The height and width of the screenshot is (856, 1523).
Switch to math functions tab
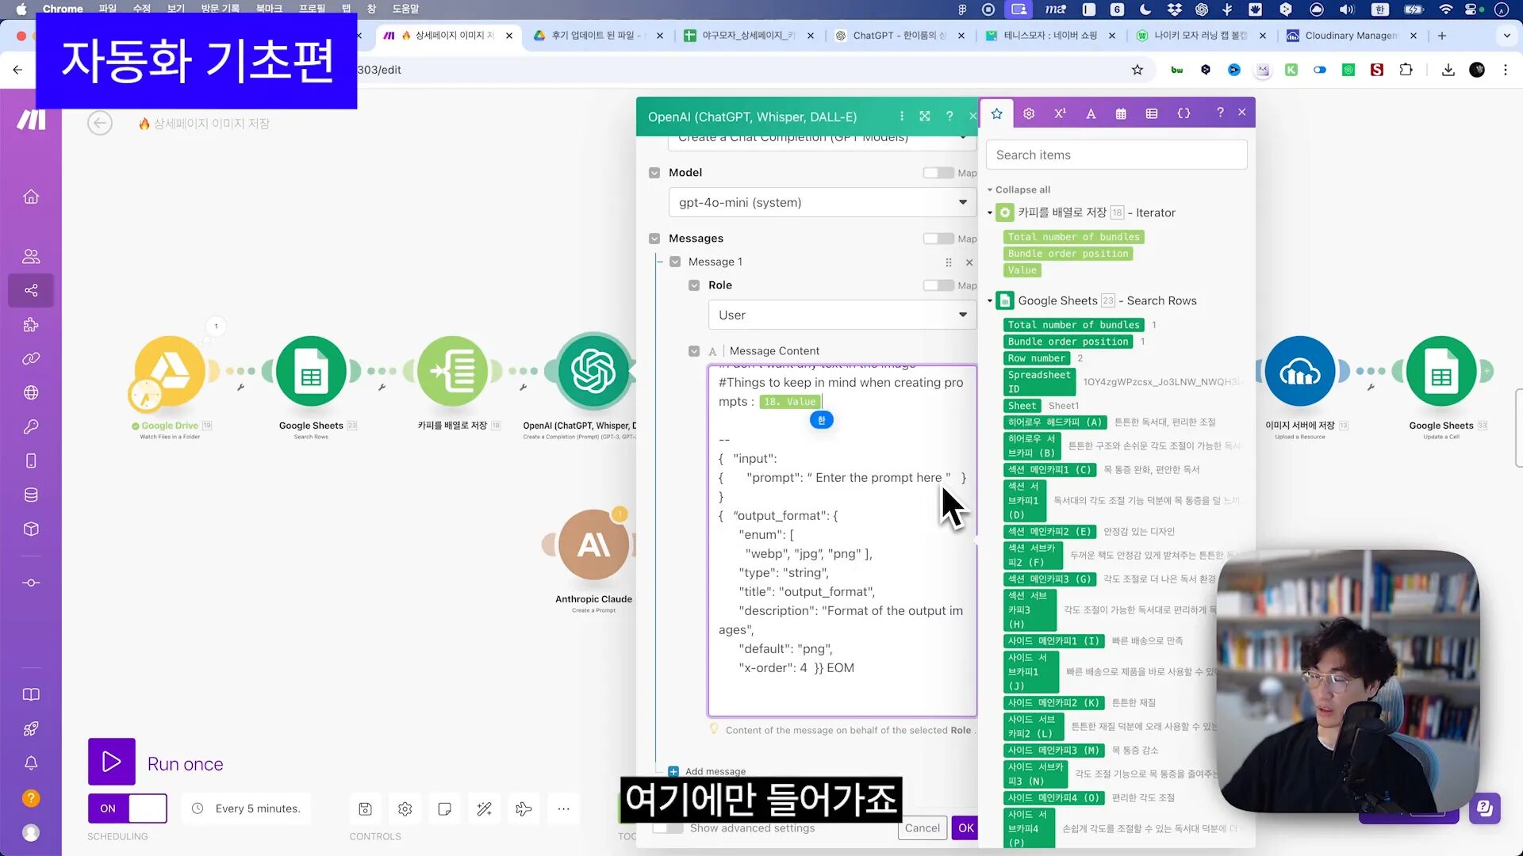1060,113
